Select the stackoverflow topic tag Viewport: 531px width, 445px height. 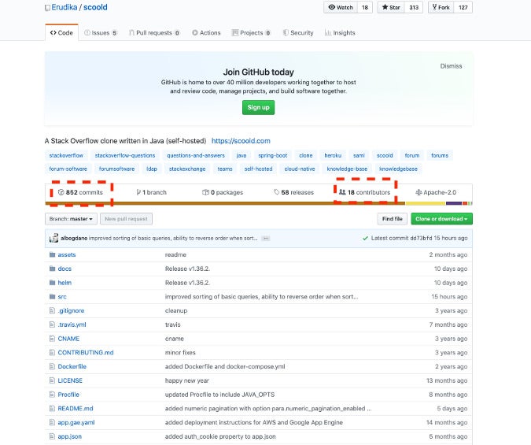point(66,155)
